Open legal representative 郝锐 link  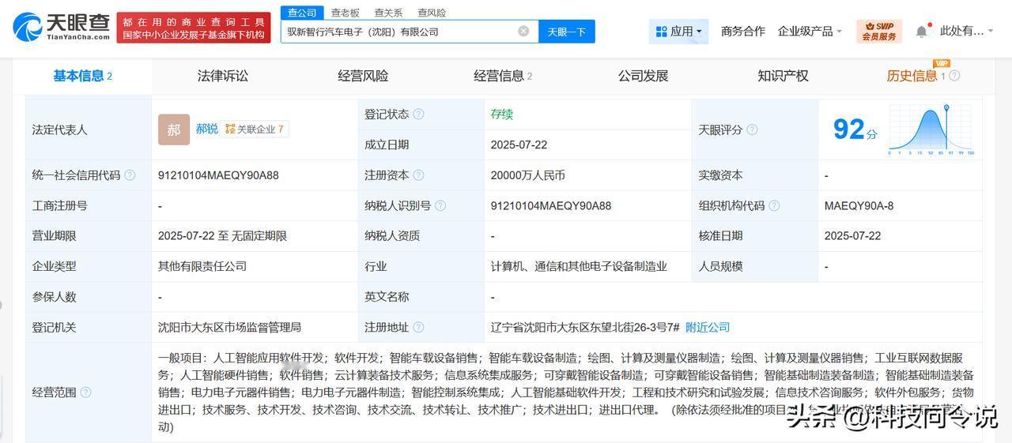207,129
